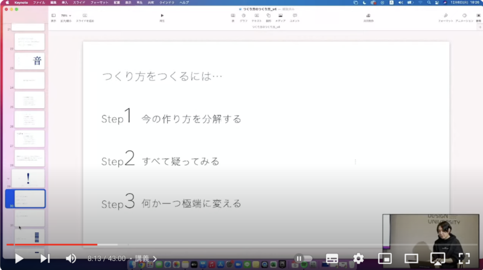
Task: Toggle subtitles on the video player
Action: (331, 259)
